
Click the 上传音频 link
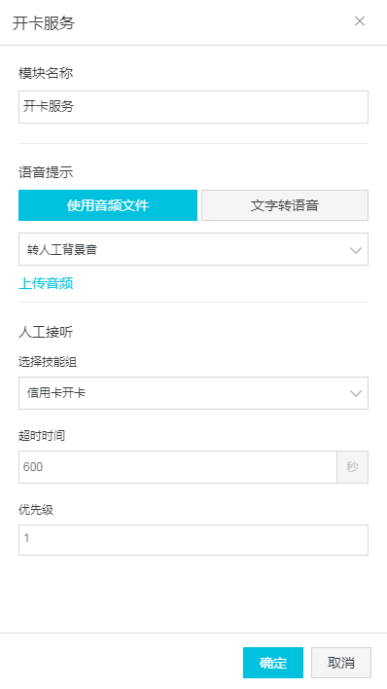point(46,283)
